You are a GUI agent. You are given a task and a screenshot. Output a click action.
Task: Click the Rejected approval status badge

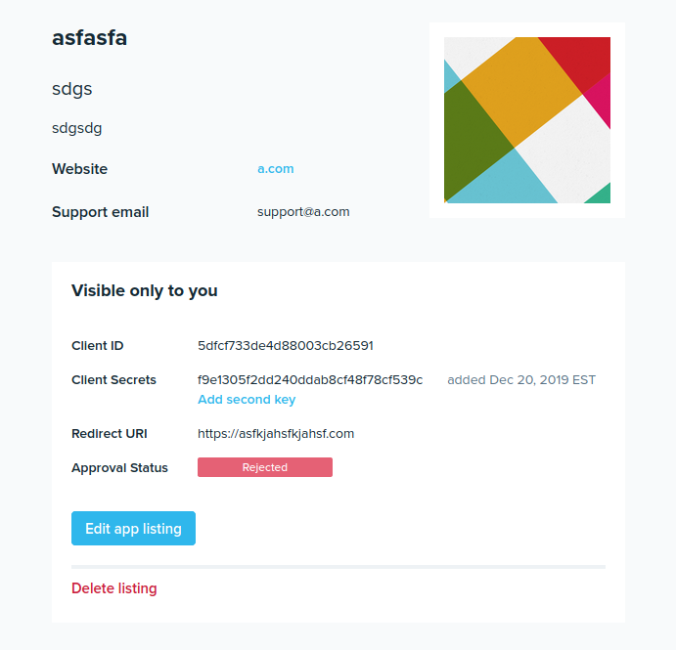(265, 467)
